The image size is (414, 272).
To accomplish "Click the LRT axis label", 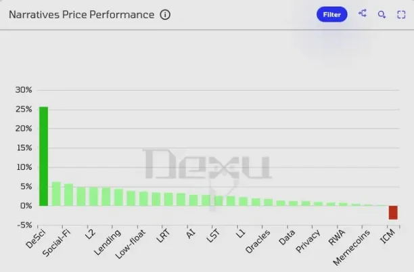I will 163,237.
